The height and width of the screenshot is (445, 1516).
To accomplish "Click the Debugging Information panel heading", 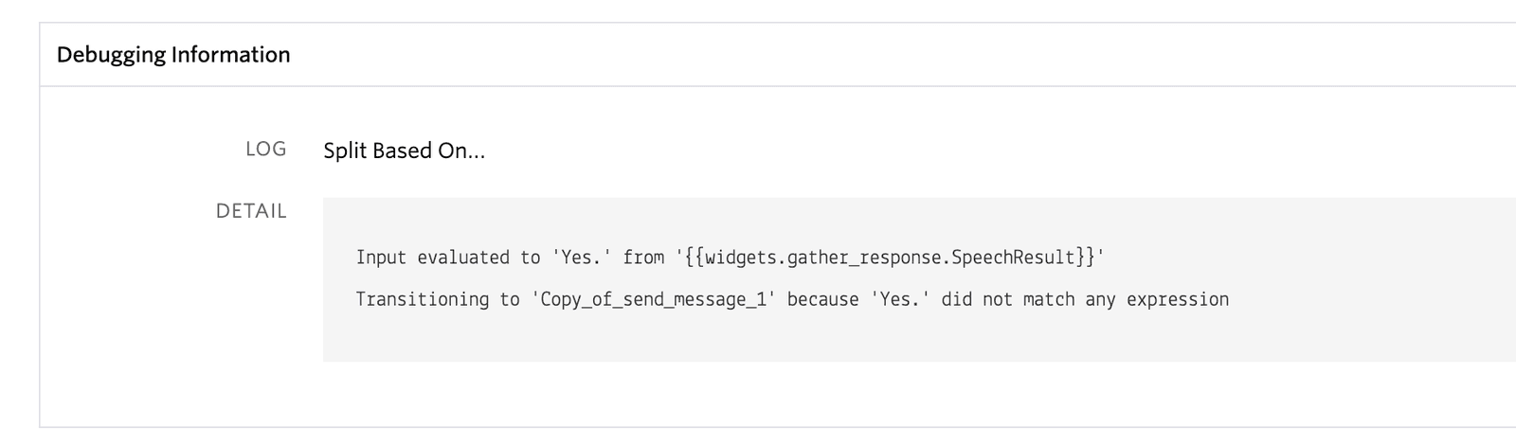I will [x=173, y=55].
